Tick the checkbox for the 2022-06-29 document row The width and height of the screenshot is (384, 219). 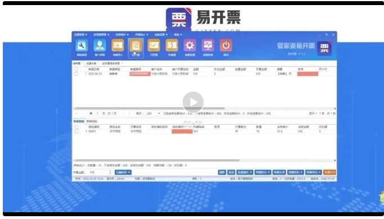pyautogui.click(x=77, y=73)
